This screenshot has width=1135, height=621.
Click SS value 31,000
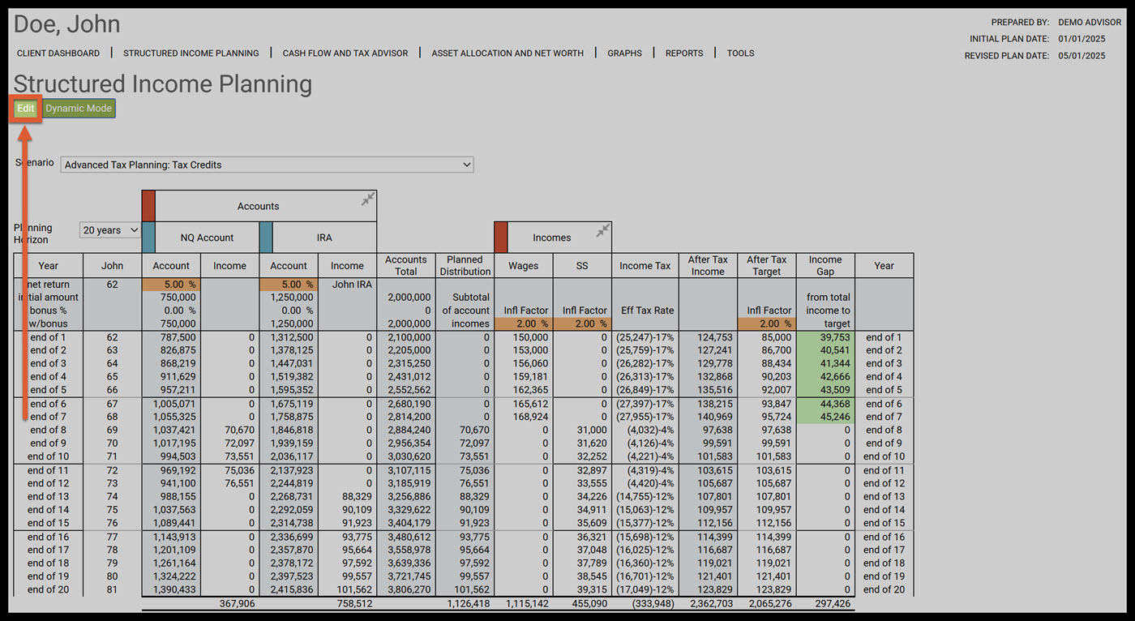[591, 430]
